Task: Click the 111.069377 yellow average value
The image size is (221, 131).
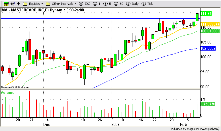Action: (210, 24)
